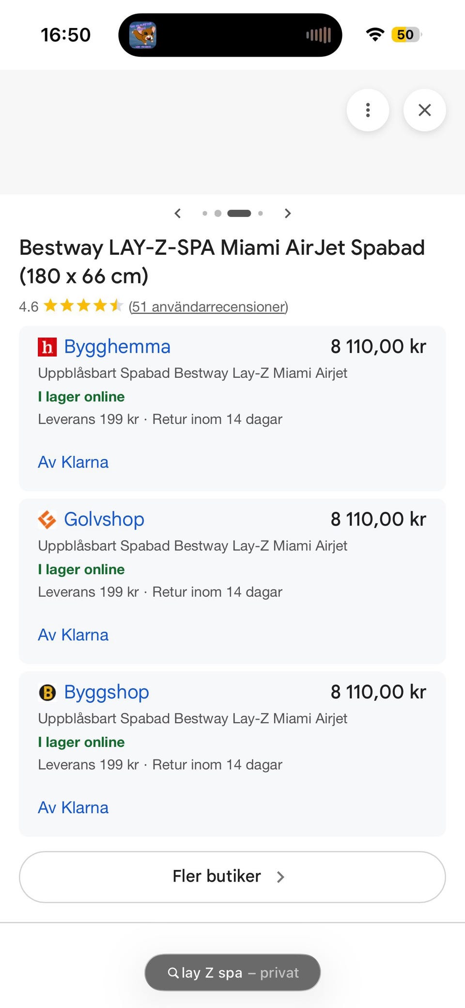Tap the Byggshop store logo icon
The image size is (465, 1008).
point(47,692)
